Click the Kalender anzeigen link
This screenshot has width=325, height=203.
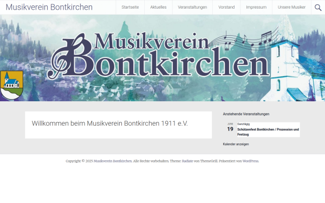[236, 144]
